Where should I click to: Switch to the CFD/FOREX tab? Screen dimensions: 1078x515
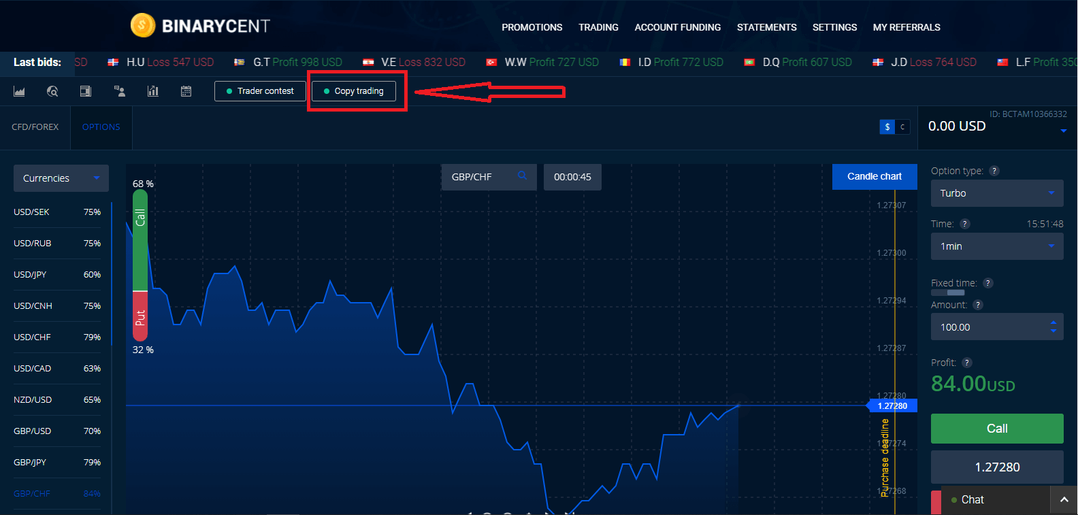coord(35,127)
